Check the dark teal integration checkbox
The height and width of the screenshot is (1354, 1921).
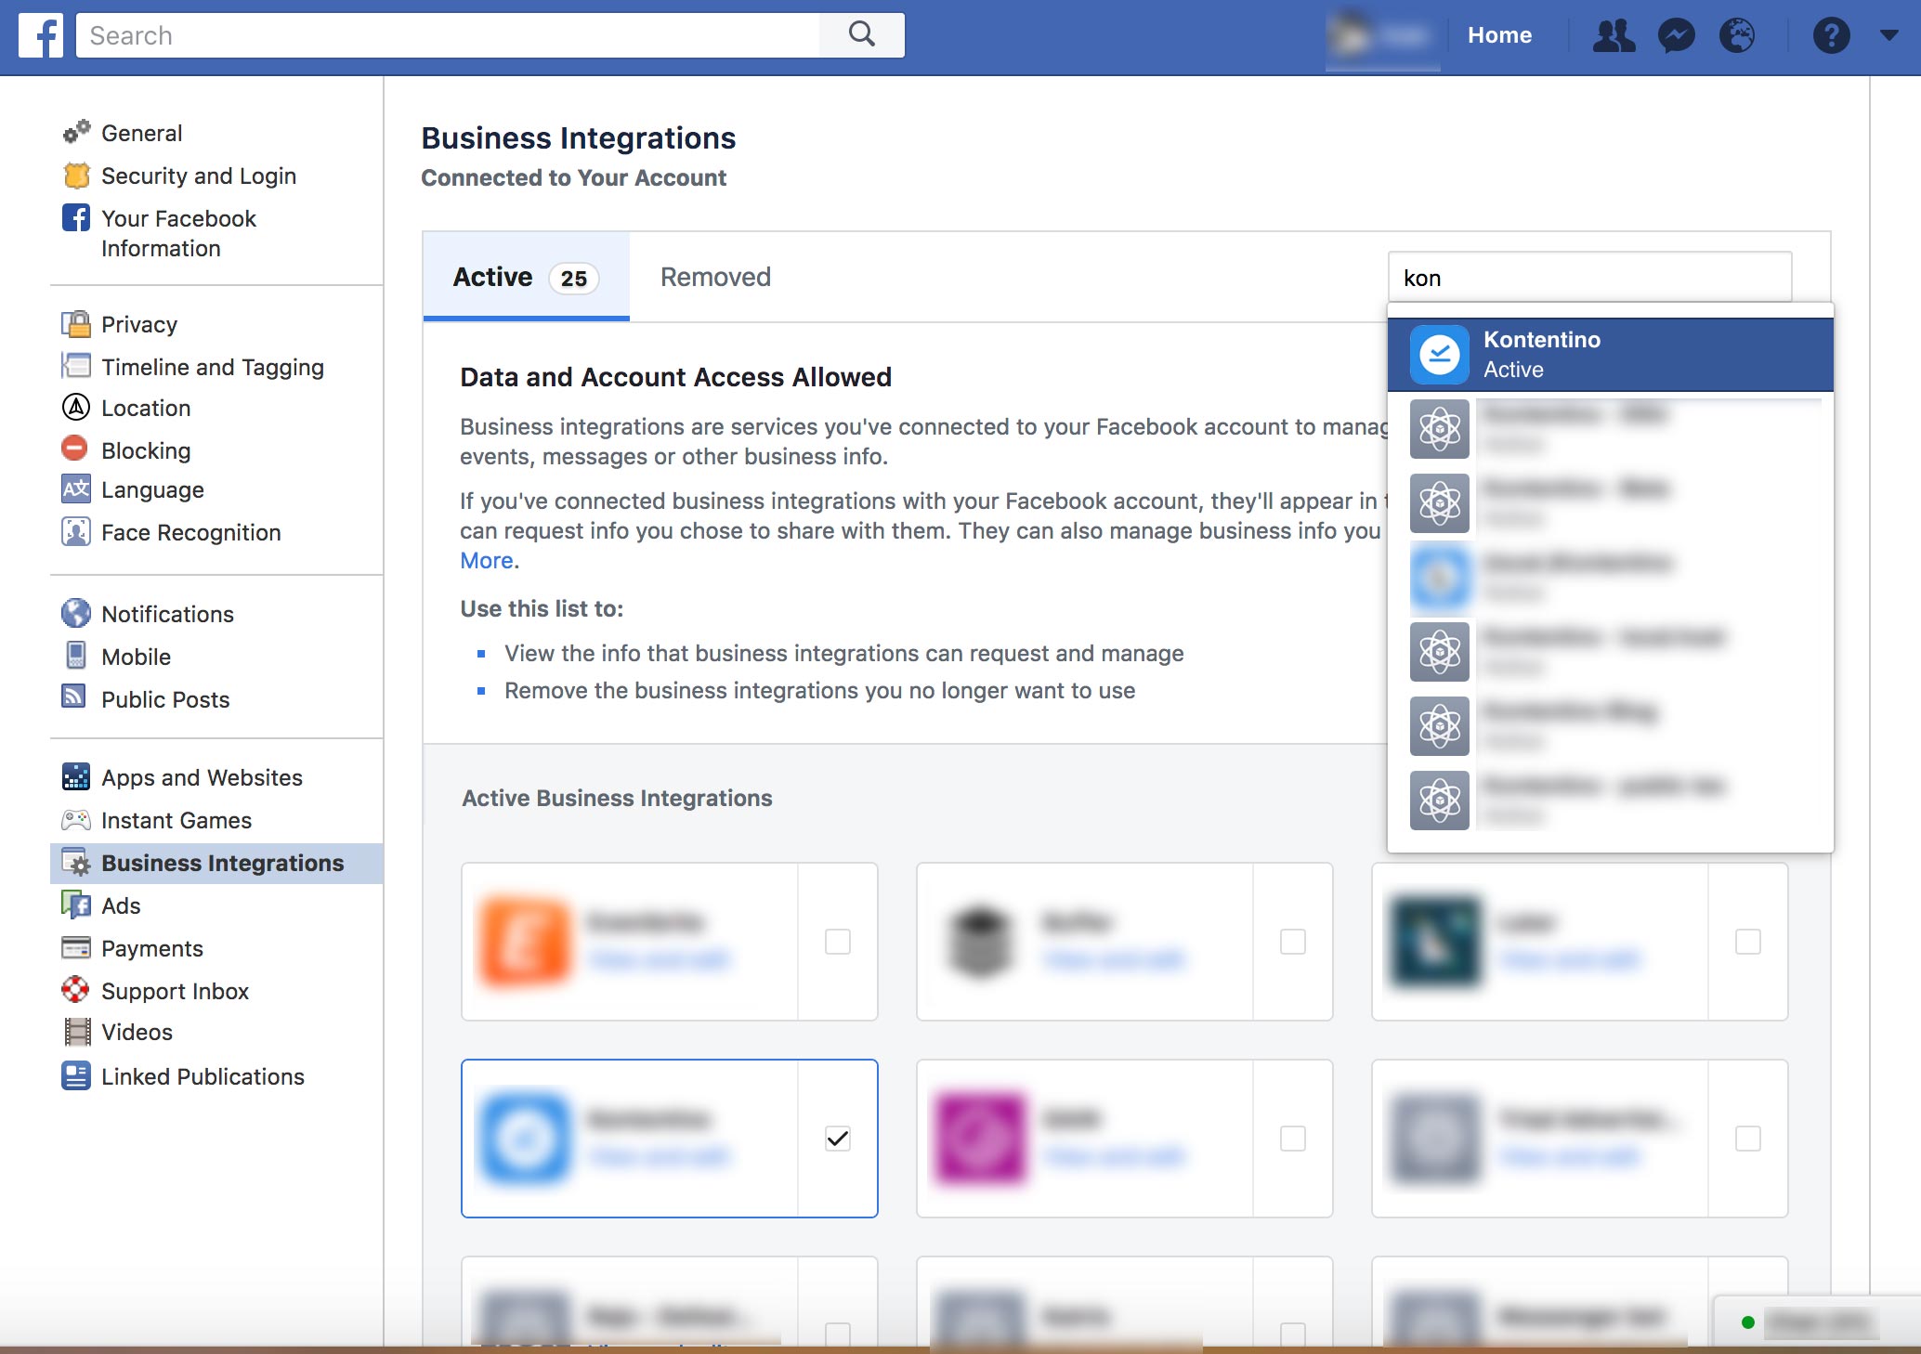[x=1748, y=942]
